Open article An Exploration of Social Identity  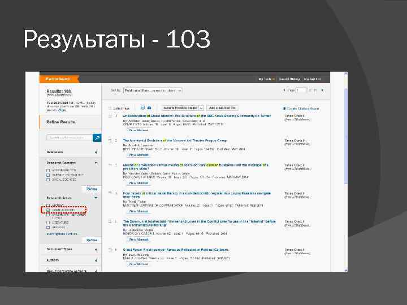[197, 116]
